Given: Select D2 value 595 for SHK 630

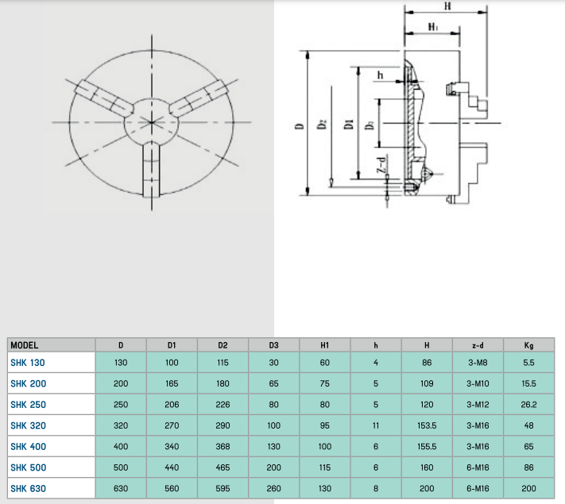Looking at the screenshot, I should point(223,488).
